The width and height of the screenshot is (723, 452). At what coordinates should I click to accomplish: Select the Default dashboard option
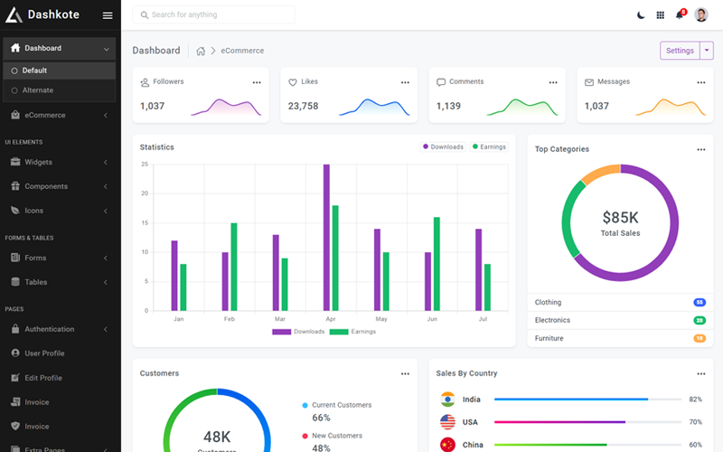[60, 71]
